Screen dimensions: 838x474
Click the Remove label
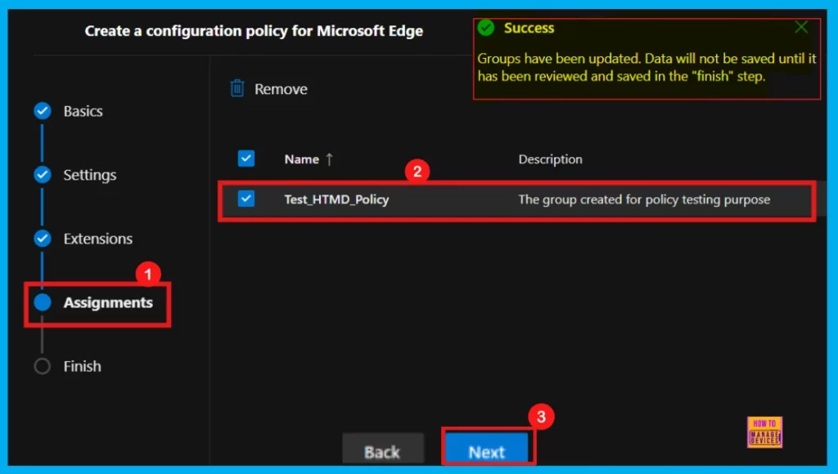281,89
